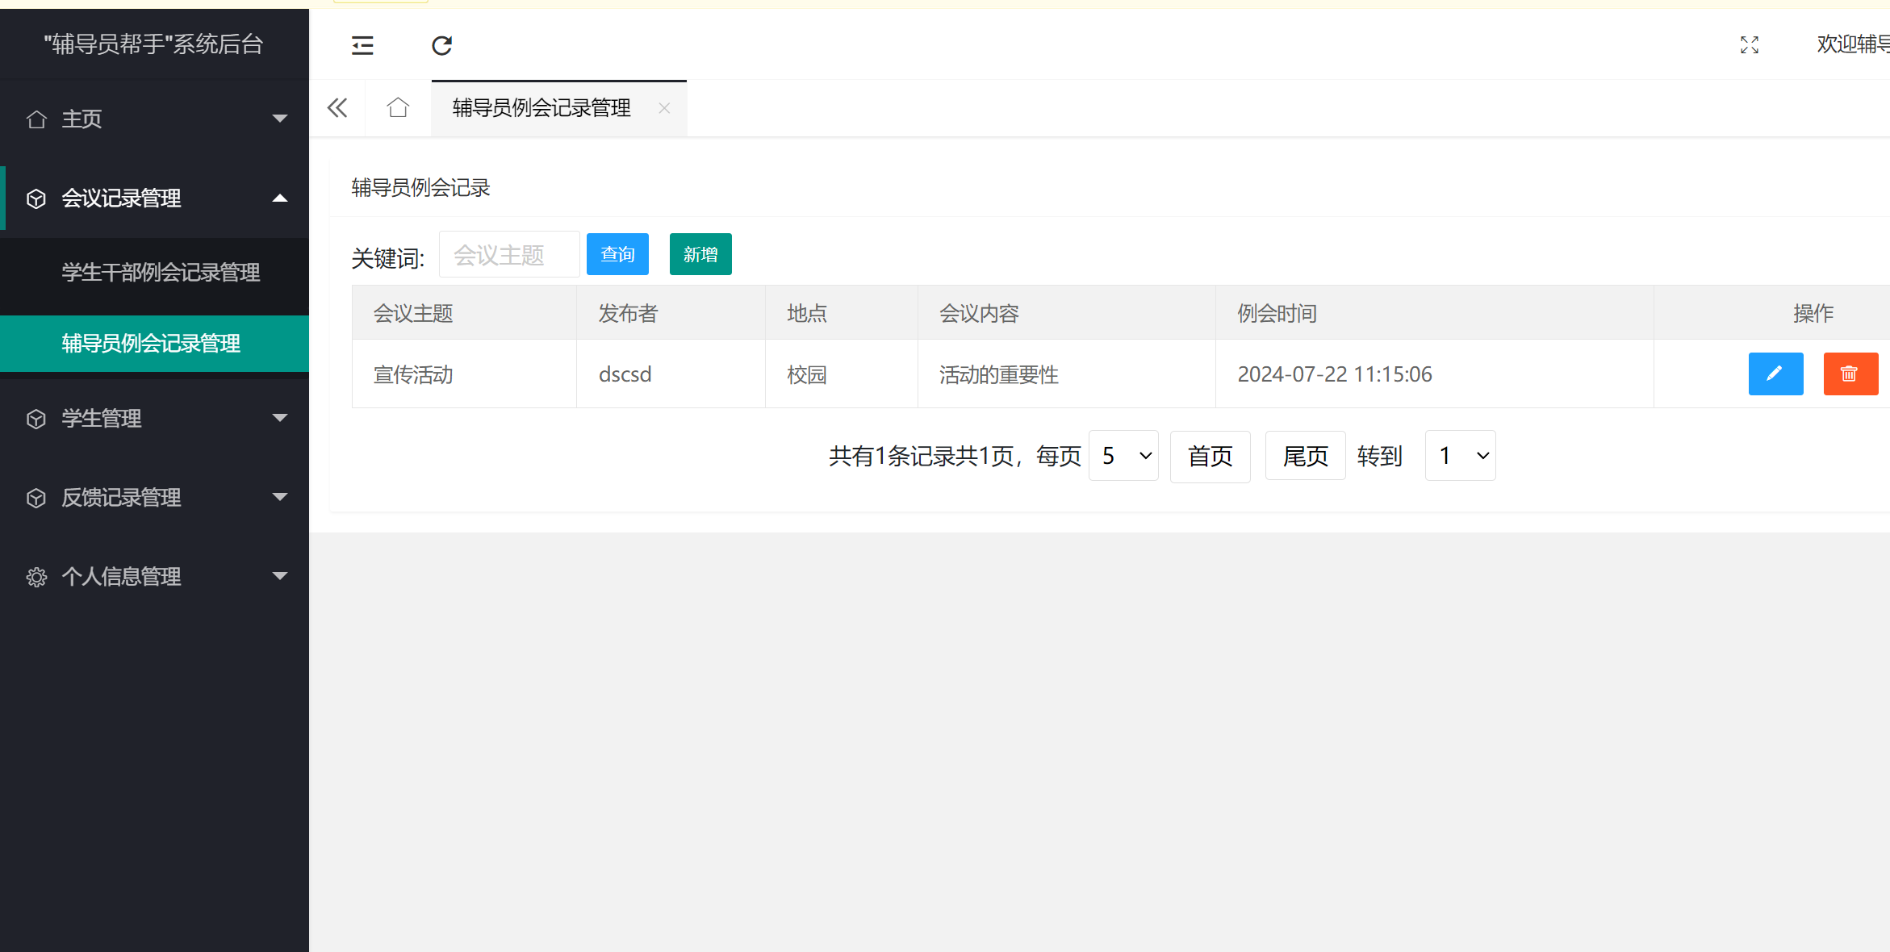Click the 查询 search button

point(617,254)
